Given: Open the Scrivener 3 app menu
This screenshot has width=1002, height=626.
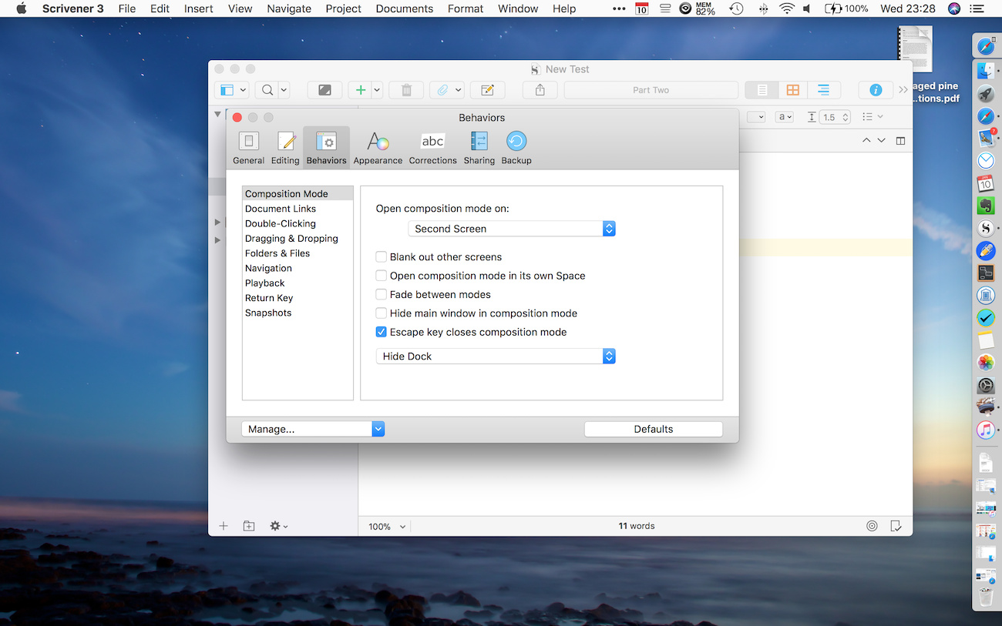Looking at the screenshot, I should pos(73,8).
